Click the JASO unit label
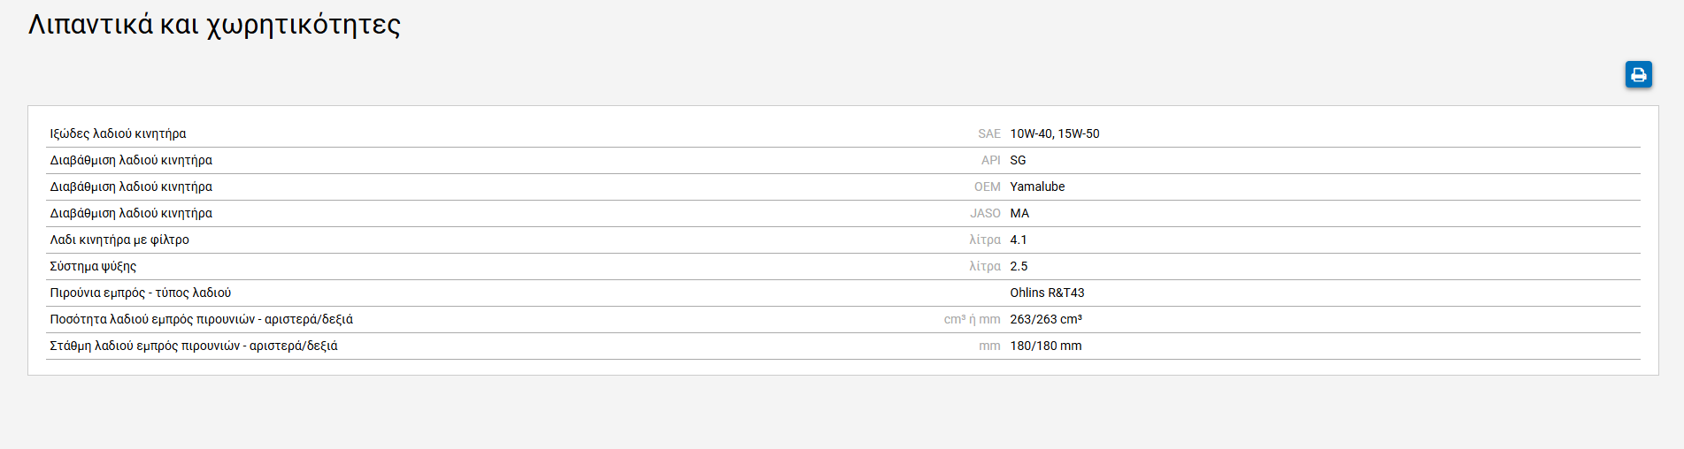Image resolution: width=1684 pixels, height=449 pixels. pyautogui.click(x=985, y=213)
